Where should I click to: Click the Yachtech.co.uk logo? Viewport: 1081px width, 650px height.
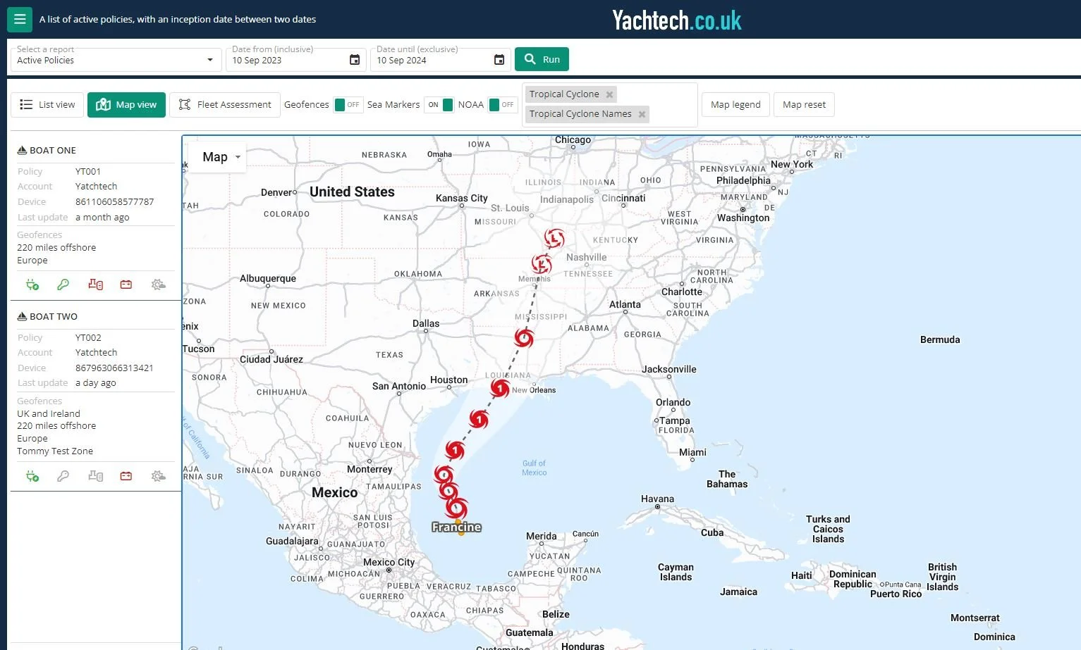[677, 20]
